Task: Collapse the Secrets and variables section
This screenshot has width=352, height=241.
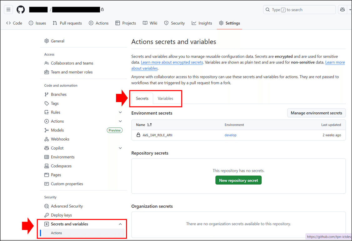Action: pos(120,224)
